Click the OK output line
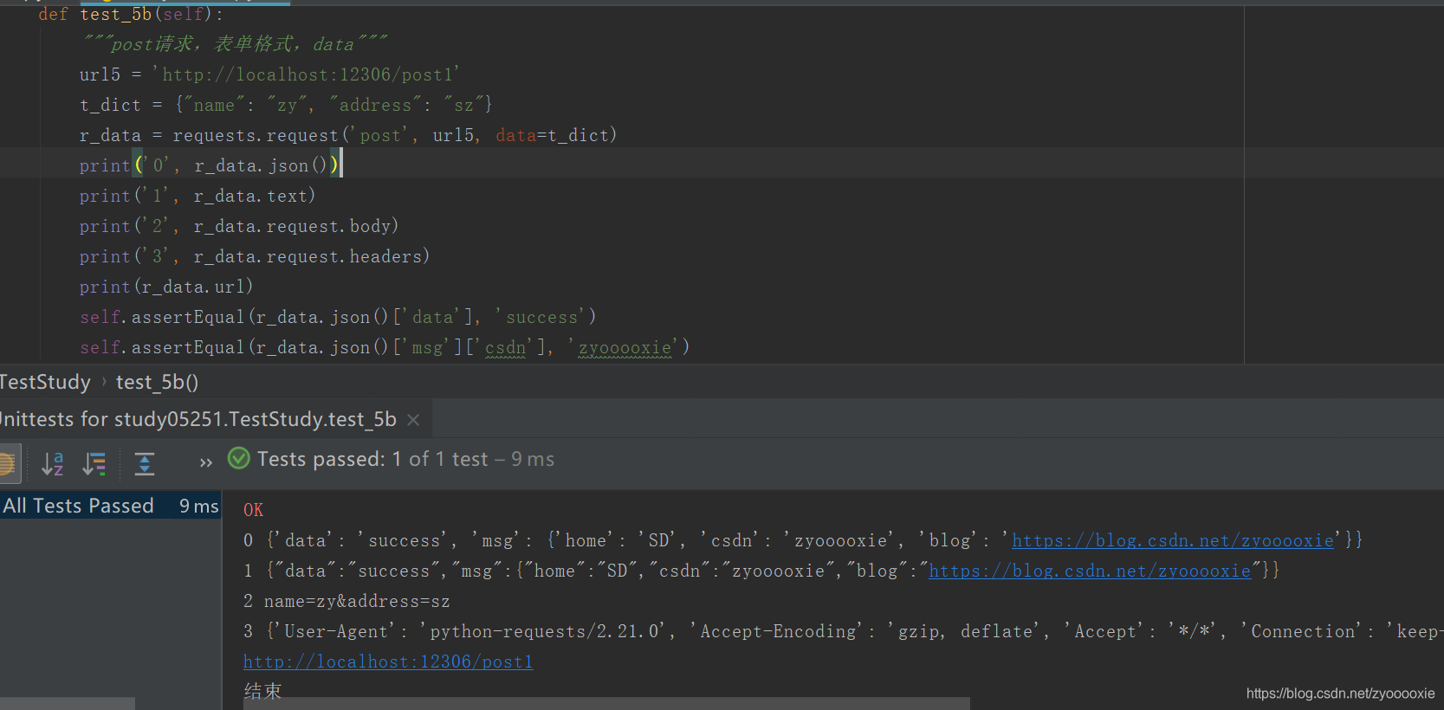Screen dimensions: 1444x710 tap(253, 510)
